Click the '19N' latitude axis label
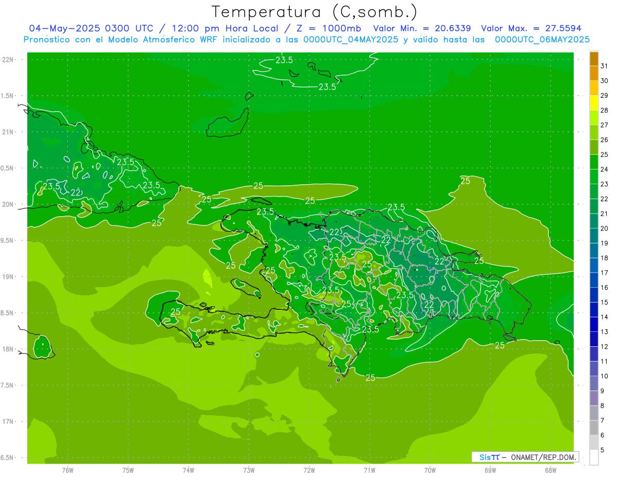 pyautogui.click(x=8, y=277)
